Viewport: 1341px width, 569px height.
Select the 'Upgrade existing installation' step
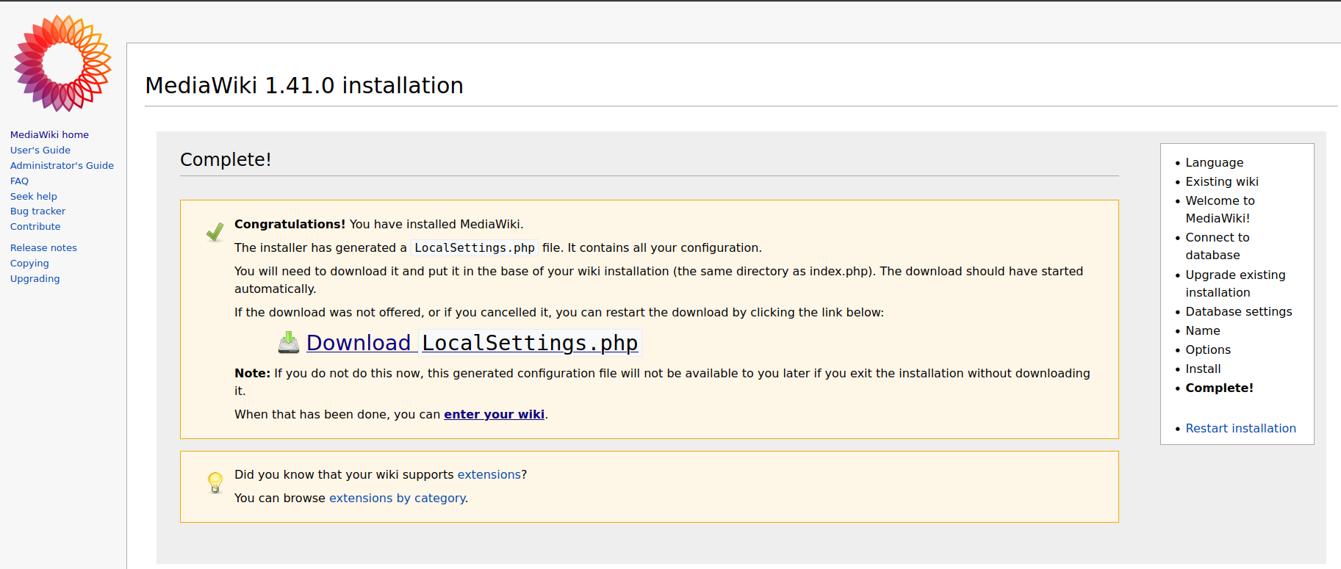point(1235,283)
